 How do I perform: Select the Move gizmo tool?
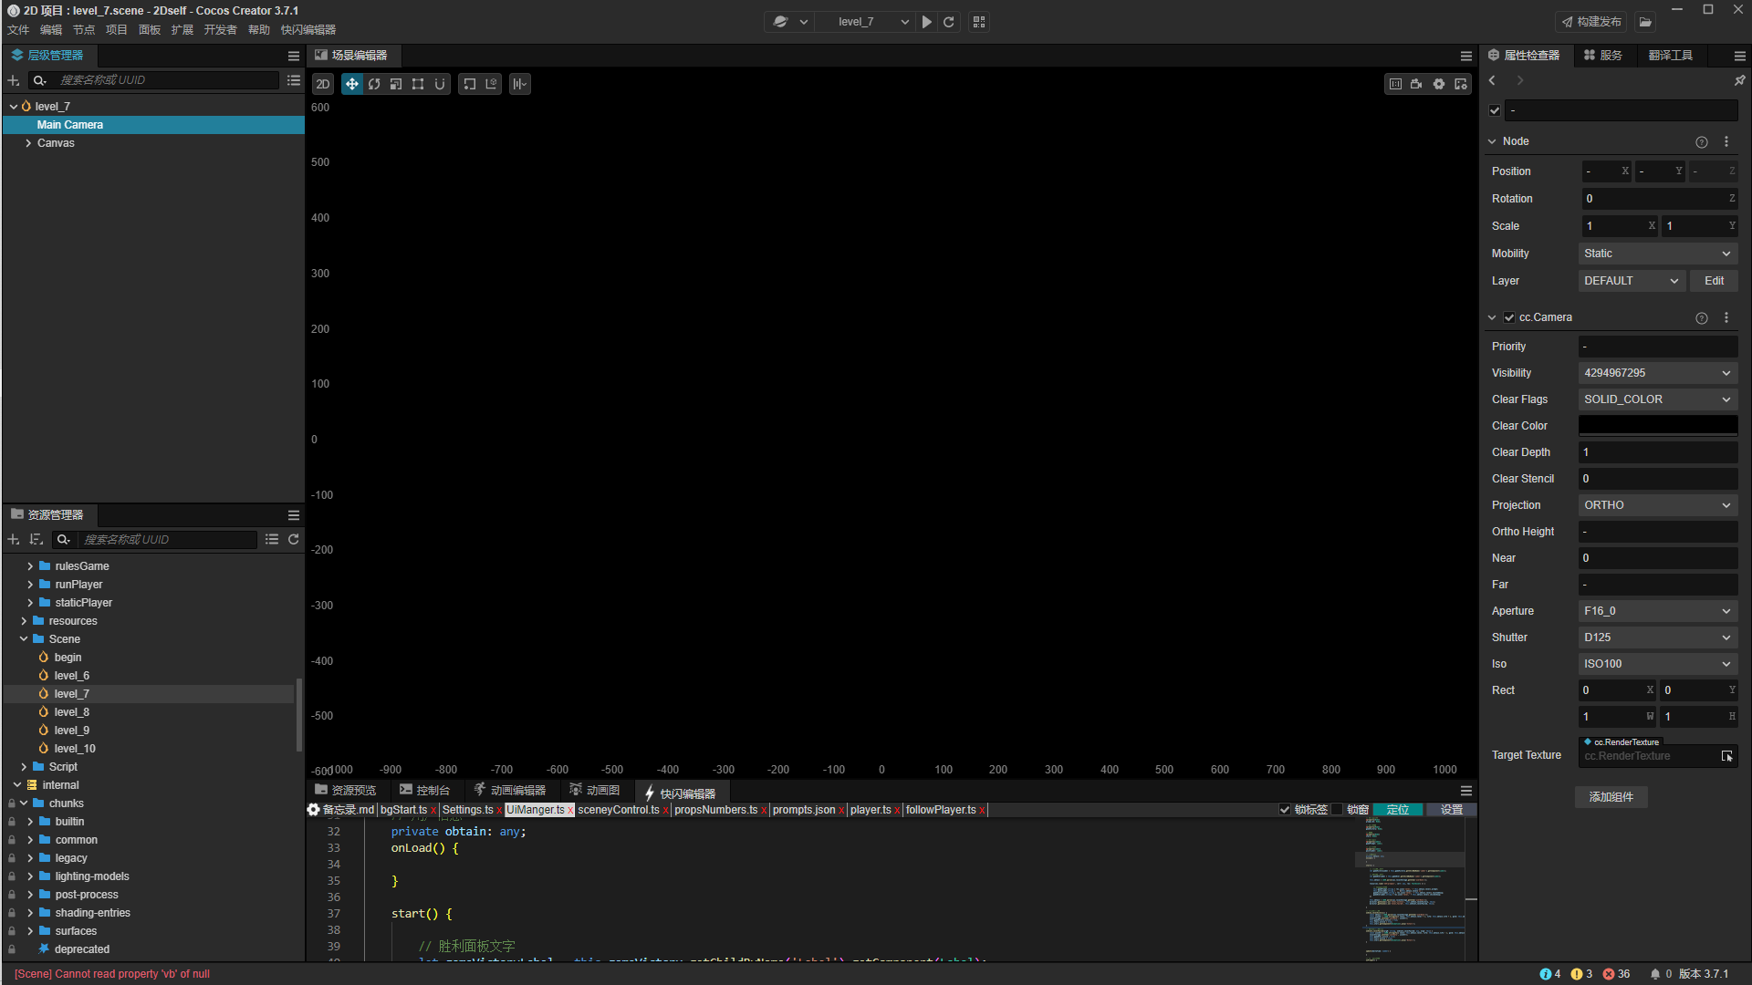pyautogui.click(x=351, y=84)
